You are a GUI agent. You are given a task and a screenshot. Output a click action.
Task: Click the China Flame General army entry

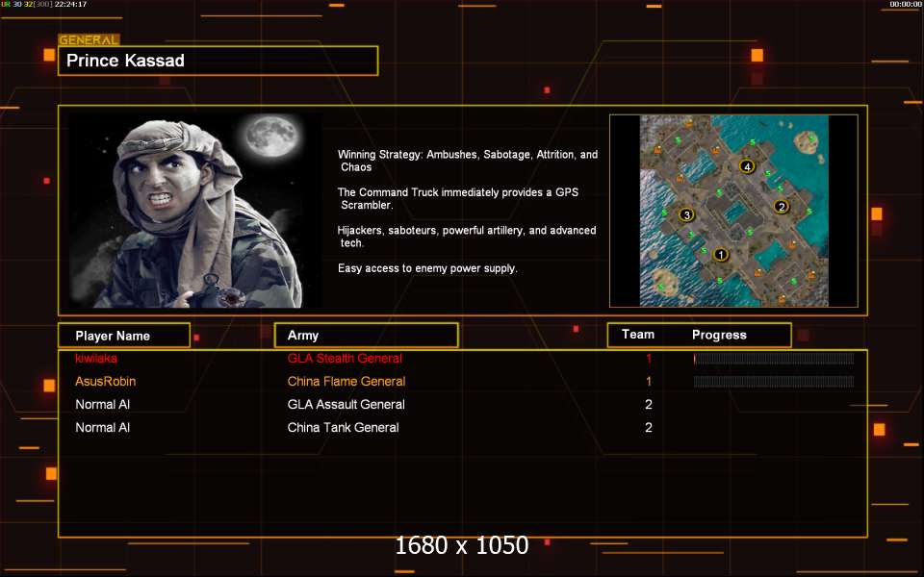pyautogui.click(x=346, y=382)
